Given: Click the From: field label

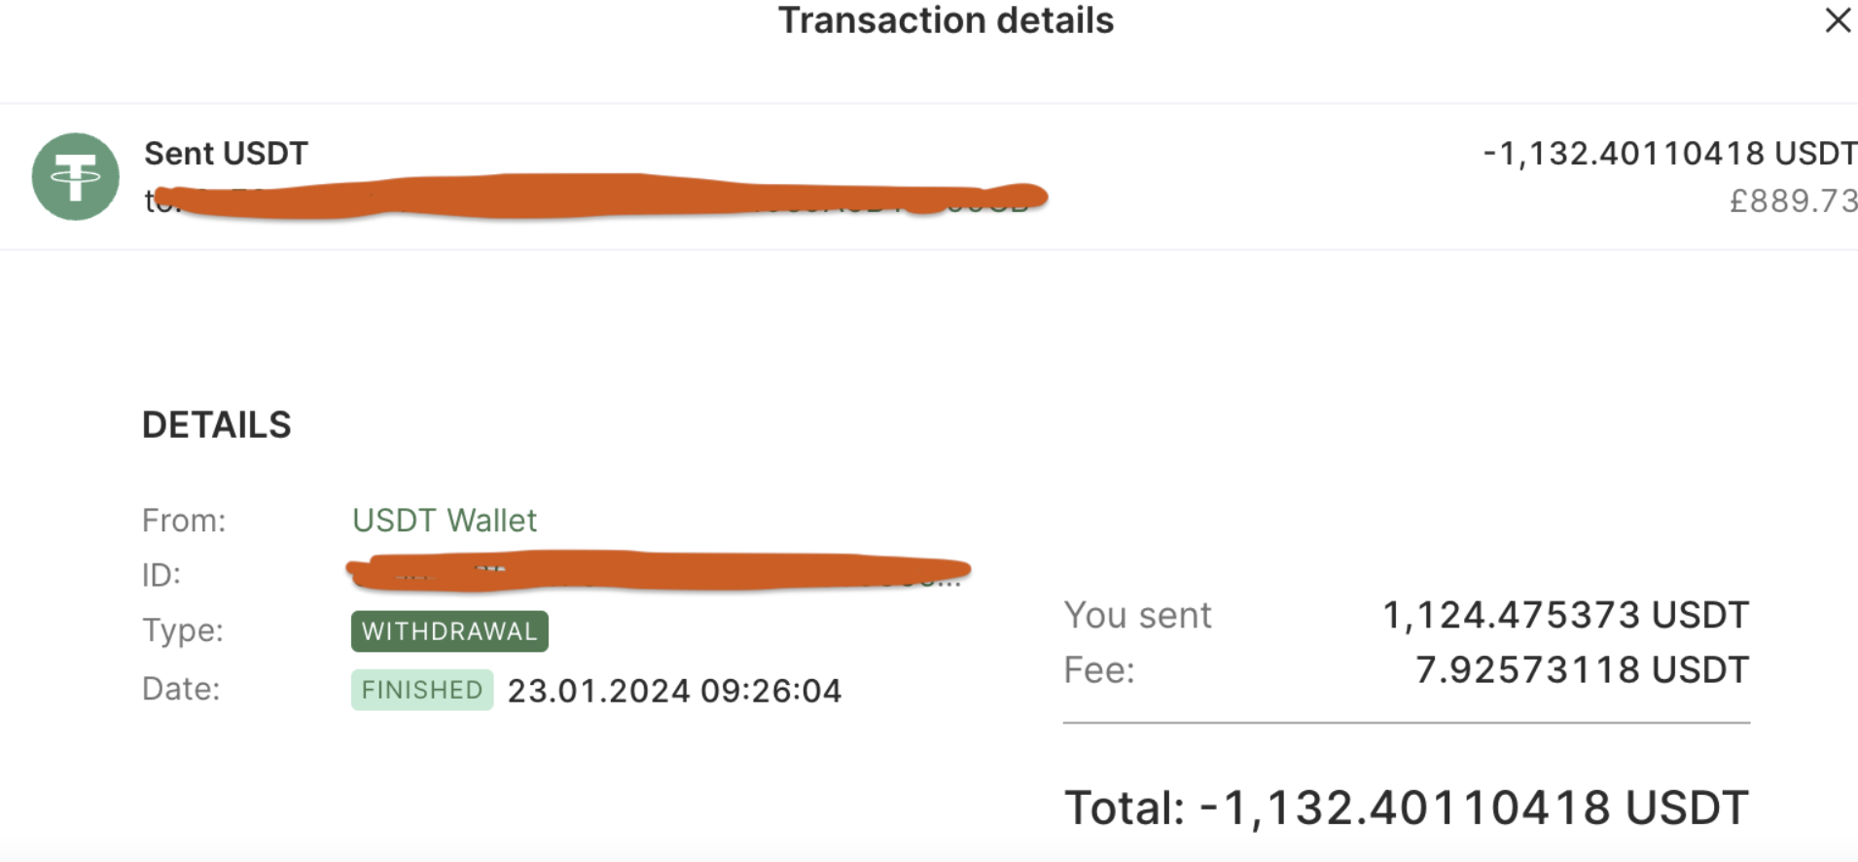Looking at the screenshot, I should click(184, 521).
